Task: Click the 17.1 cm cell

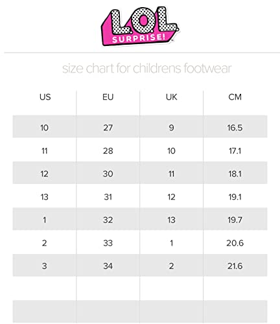Action: point(235,151)
